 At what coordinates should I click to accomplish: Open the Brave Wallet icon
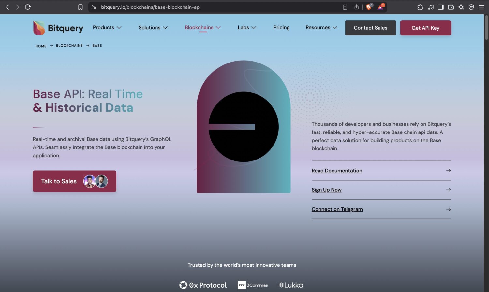(451, 7)
